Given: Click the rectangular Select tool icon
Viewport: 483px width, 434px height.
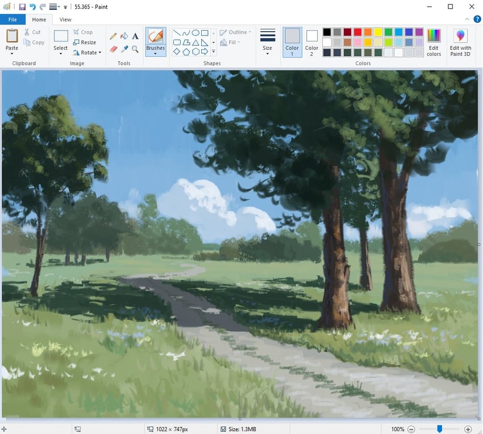Looking at the screenshot, I should click(x=61, y=36).
